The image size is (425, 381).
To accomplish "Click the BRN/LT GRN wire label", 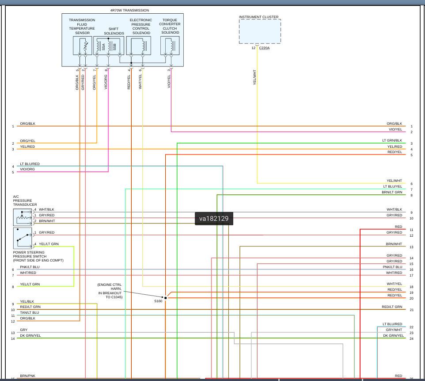I will (x=392, y=192).
